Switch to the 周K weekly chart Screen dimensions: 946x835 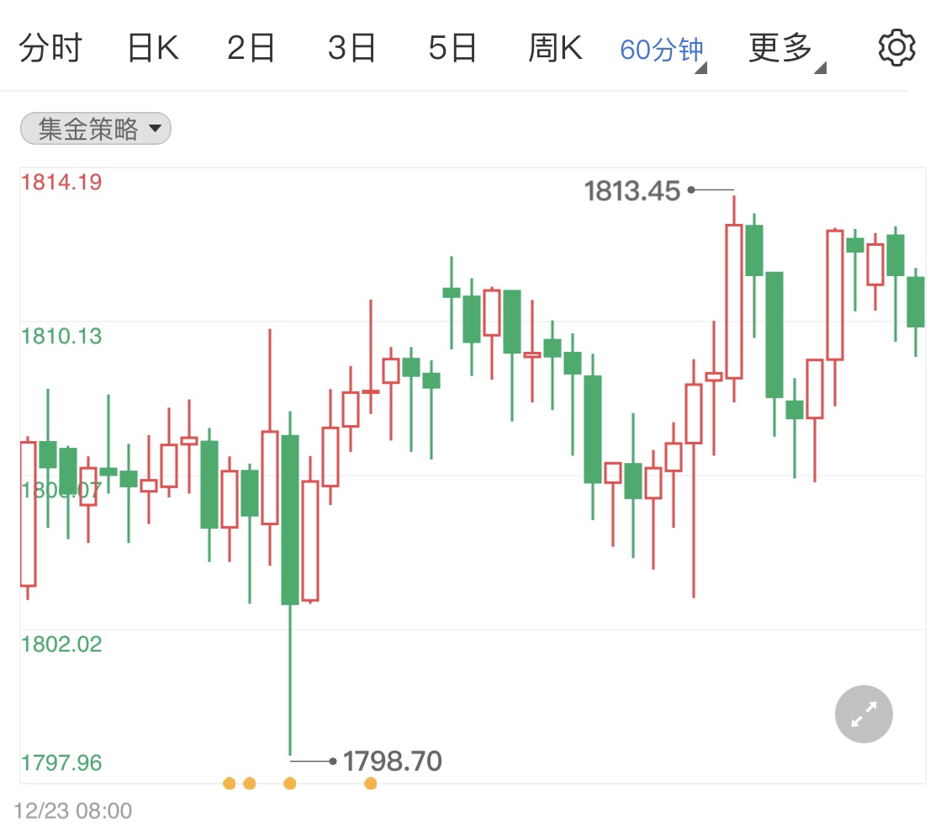point(555,47)
